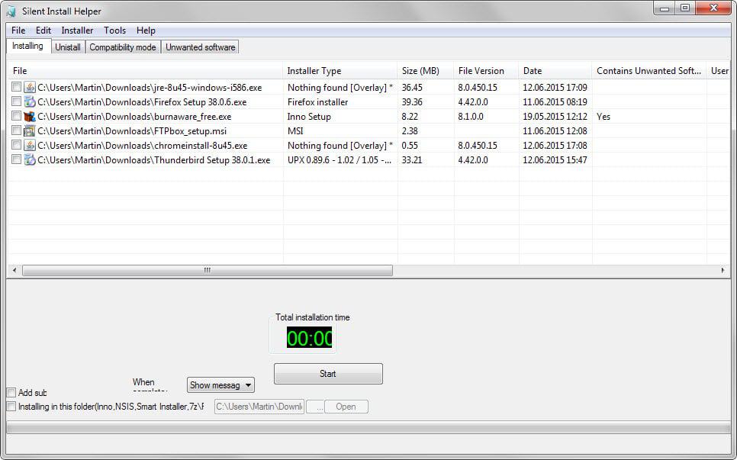Click the installation folder path field

[259, 407]
